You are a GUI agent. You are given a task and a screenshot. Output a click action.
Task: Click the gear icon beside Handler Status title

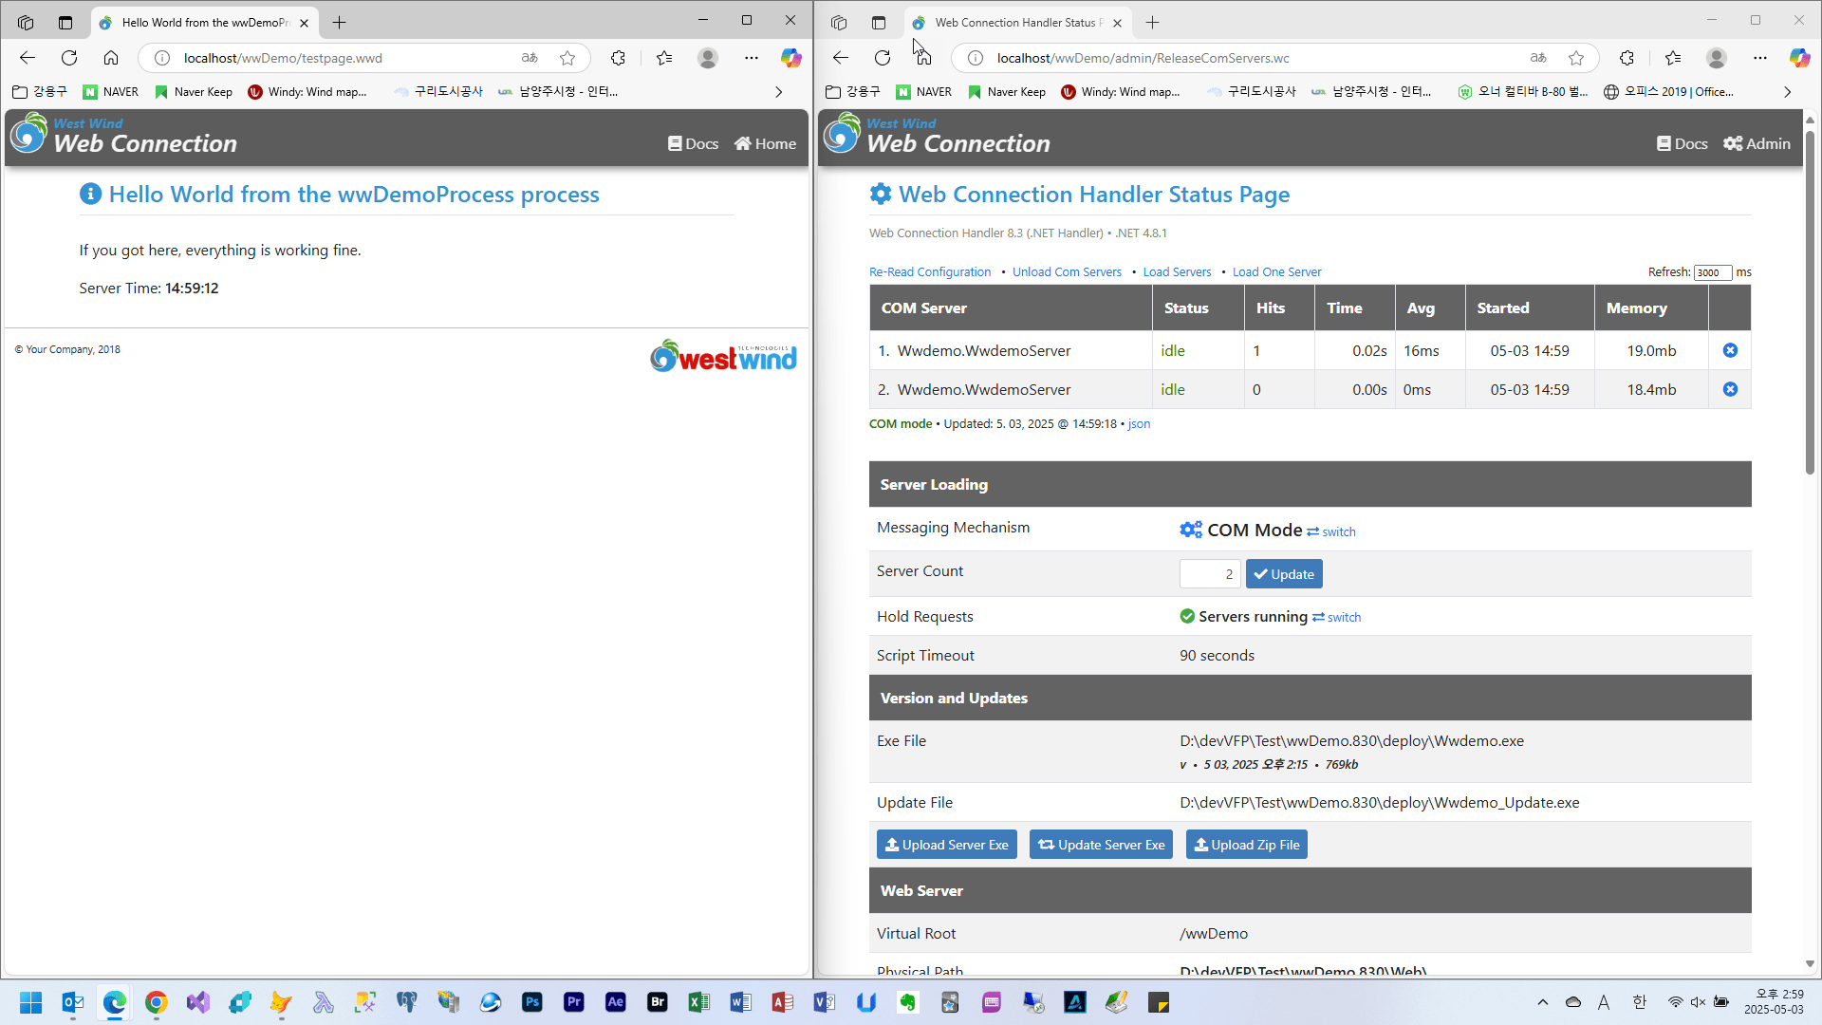click(x=880, y=194)
